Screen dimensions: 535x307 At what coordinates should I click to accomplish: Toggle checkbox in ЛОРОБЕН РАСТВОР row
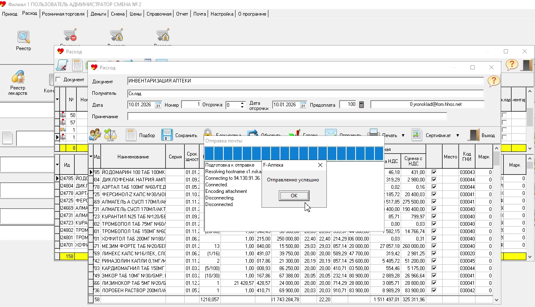(x=434, y=291)
